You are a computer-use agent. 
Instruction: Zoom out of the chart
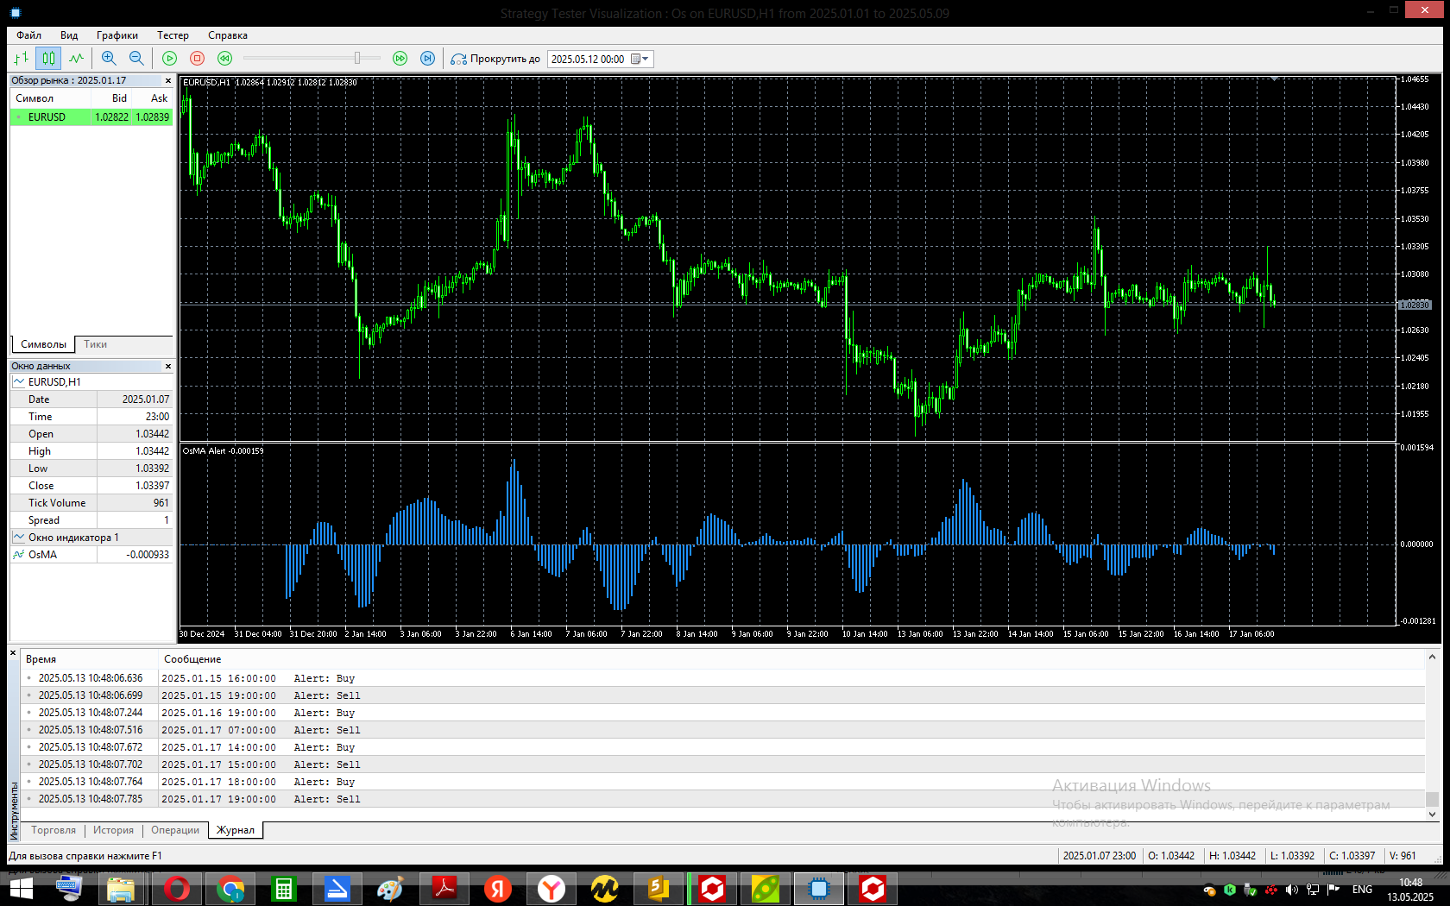[x=136, y=59]
